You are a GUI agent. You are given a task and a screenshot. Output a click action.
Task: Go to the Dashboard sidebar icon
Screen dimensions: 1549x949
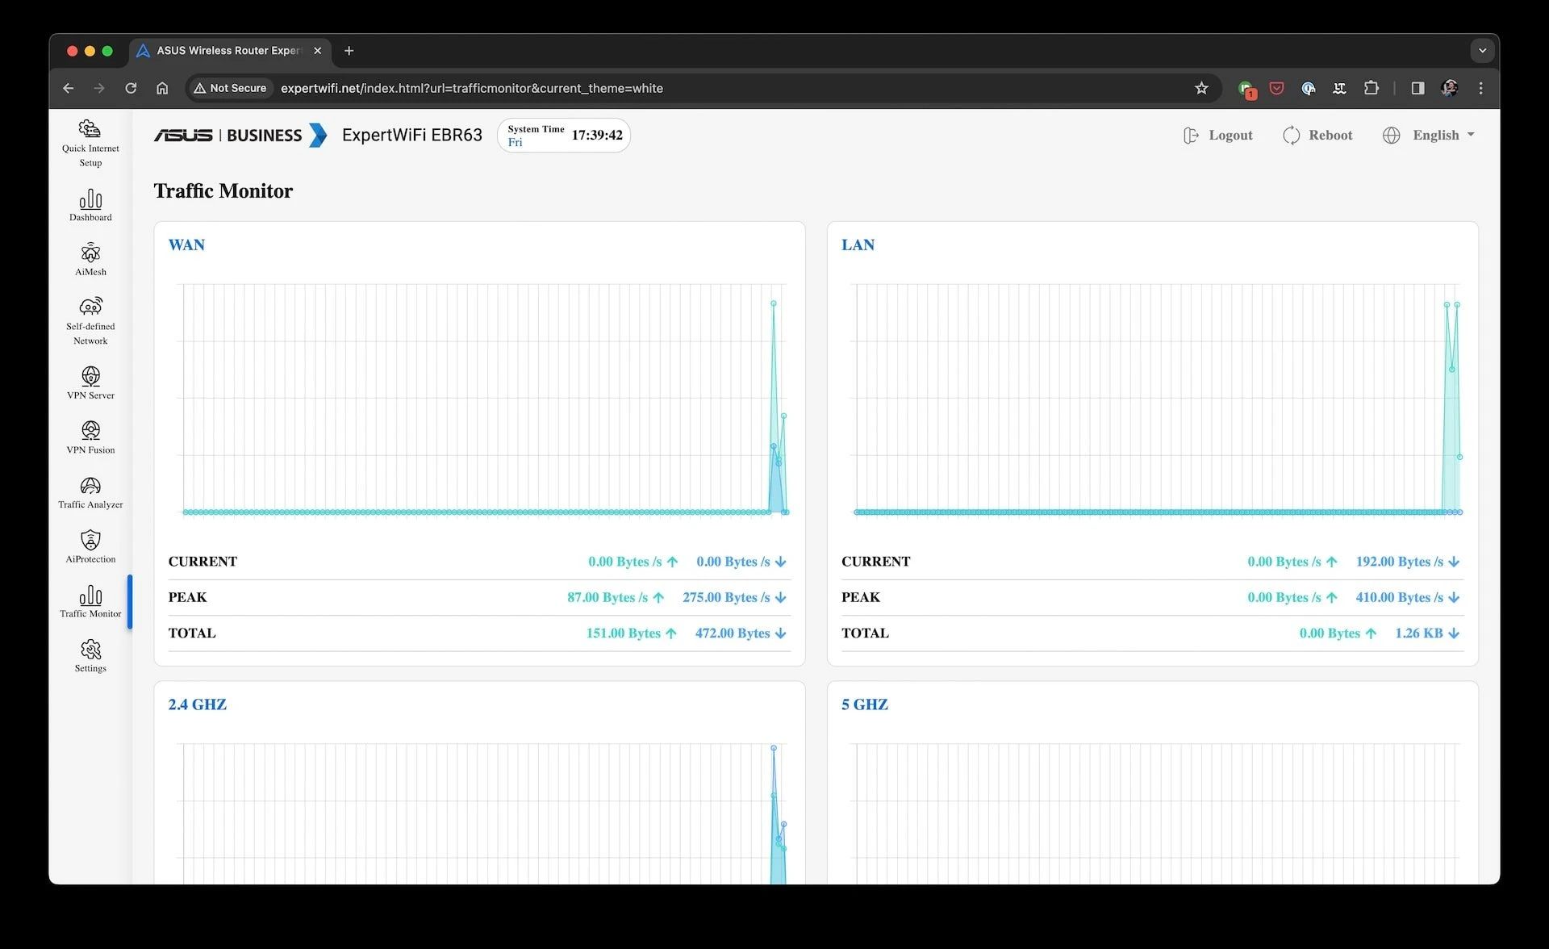click(90, 205)
